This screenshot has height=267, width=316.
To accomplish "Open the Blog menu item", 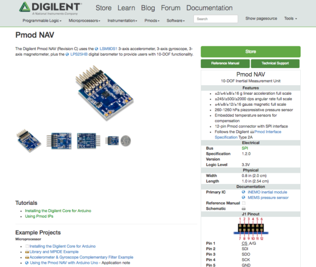I will 148,8.
